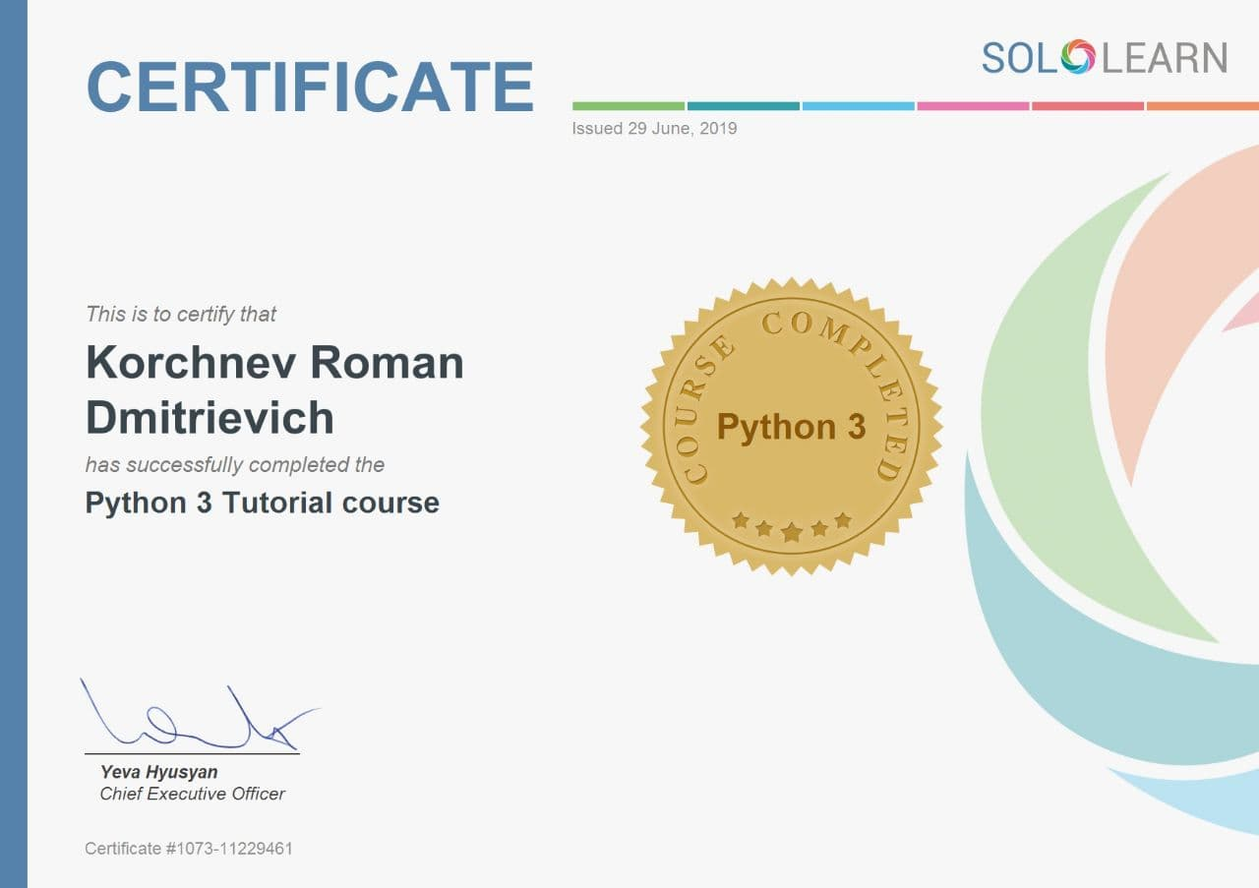
Task: Click the peach swirl shape at right edge
Action: 1180,295
